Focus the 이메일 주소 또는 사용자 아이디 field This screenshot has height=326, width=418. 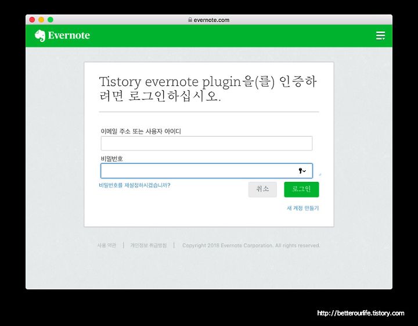click(207, 144)
